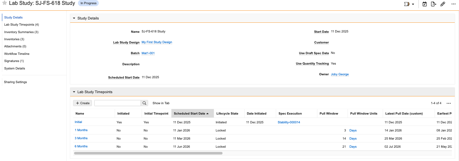This screenshot has width=459, height=161.
Task: Click the document export icon
Action: 433,4
